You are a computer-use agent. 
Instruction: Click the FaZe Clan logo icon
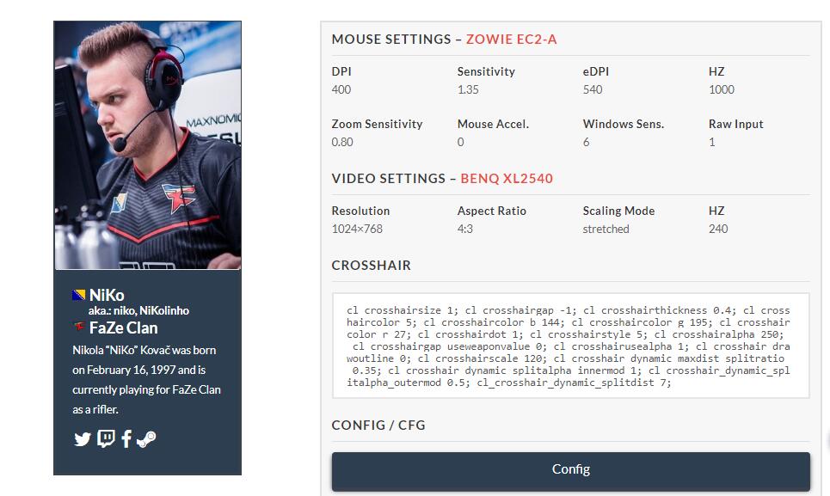pyautogui.click(x=79, y=328)
